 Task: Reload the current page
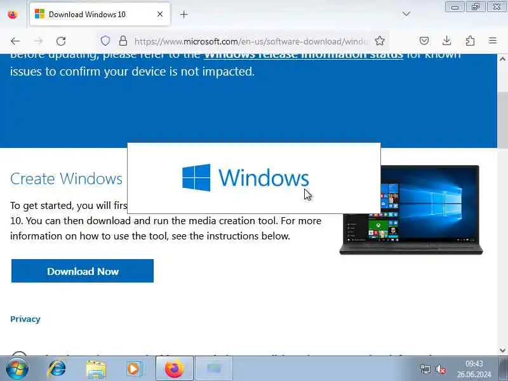coord(61,41)
